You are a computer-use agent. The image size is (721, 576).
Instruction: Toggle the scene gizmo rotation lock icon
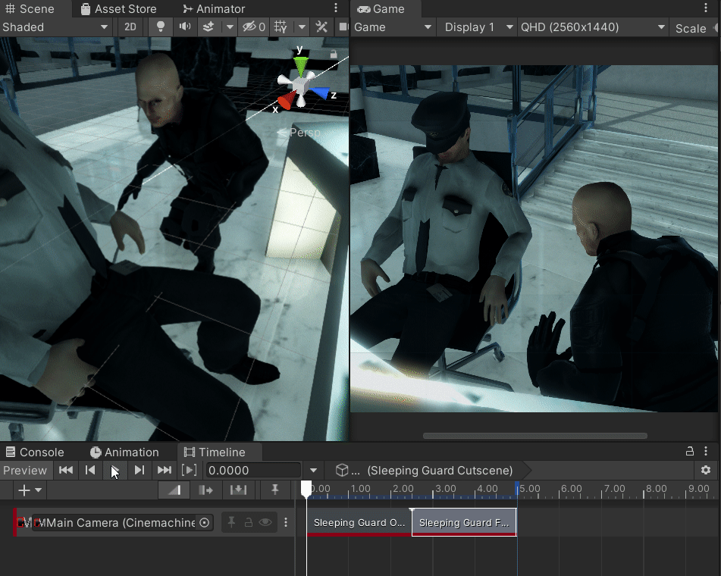[x=334, y=55]
